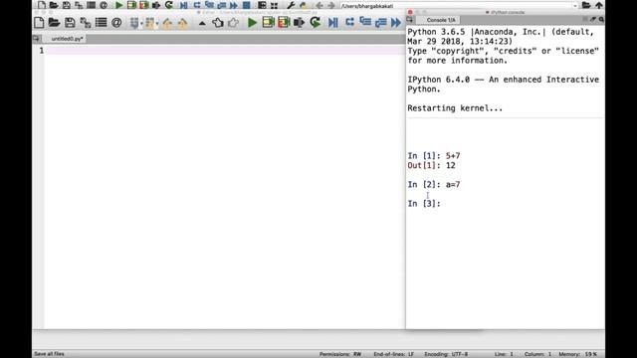Open the Python path manager icon
The image size is (637, 358).
pos(304,5)
